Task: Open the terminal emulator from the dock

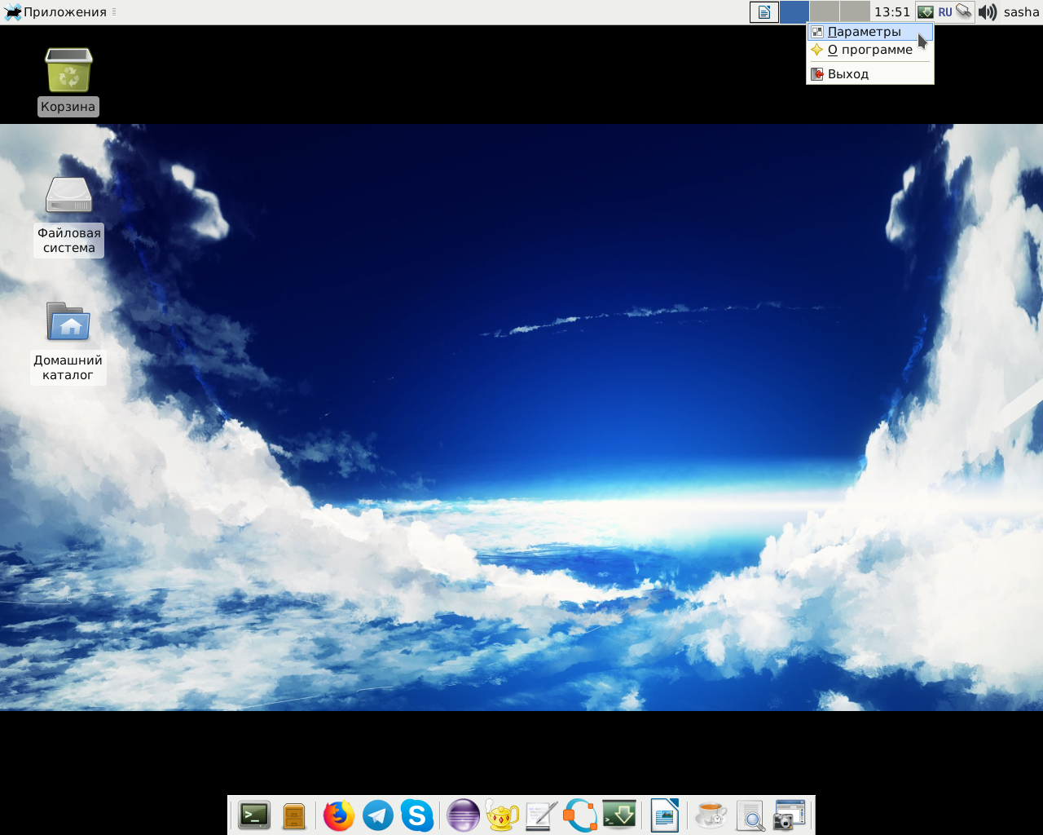Action: pos(254,815)
